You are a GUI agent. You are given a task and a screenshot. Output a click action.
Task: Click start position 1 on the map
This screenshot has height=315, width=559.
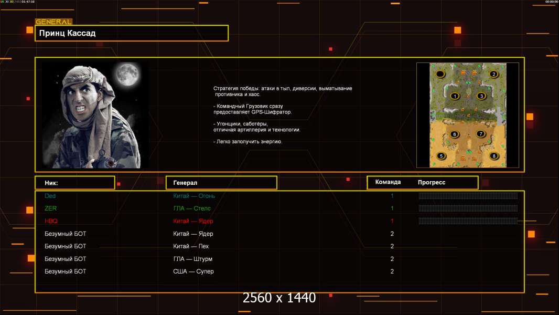click(454, 96)
